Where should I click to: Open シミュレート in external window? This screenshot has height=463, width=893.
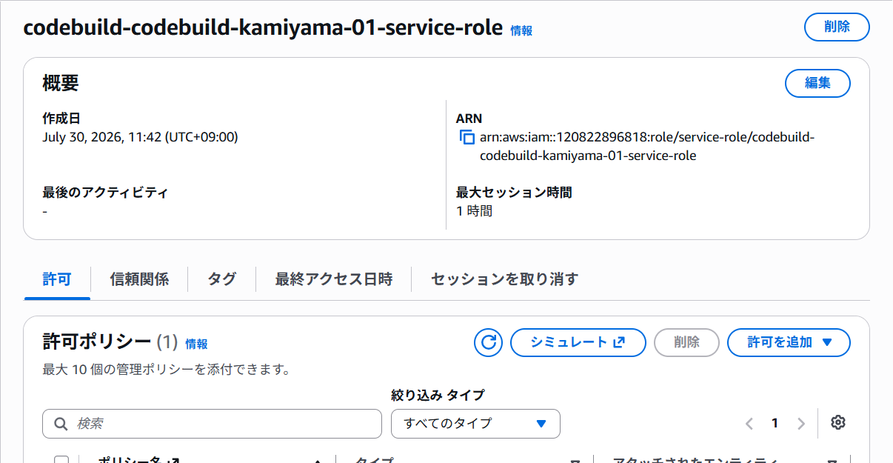578,342
